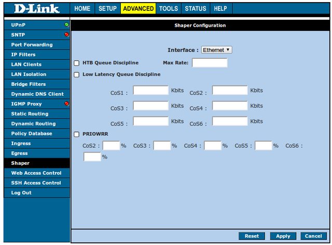
Task: Click the D-Link logo
Action: (x=37, y=9)
